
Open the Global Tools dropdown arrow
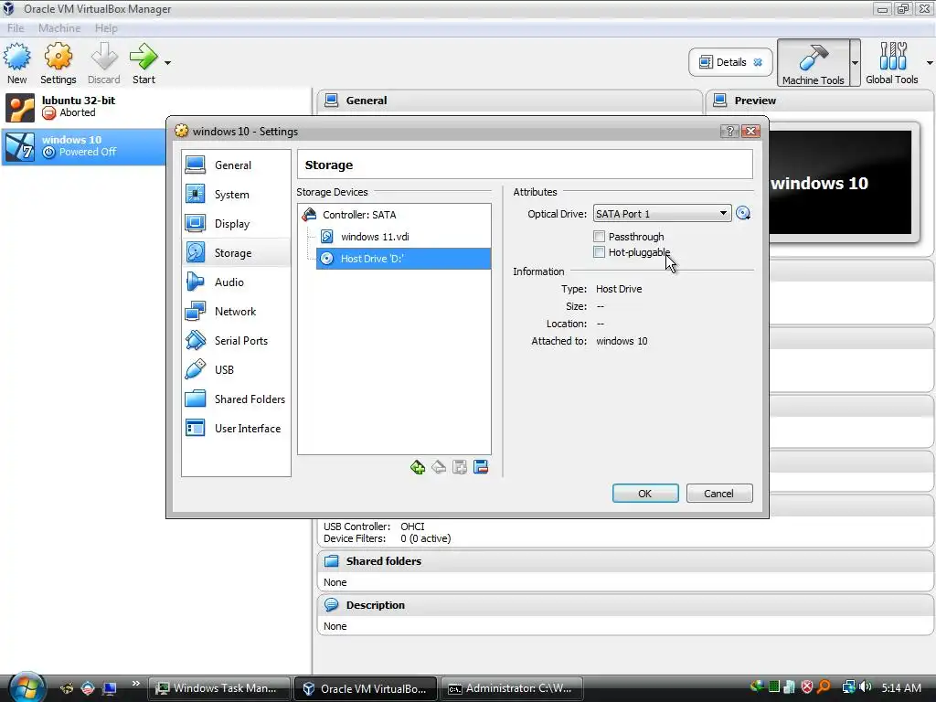tap(930, 63)
